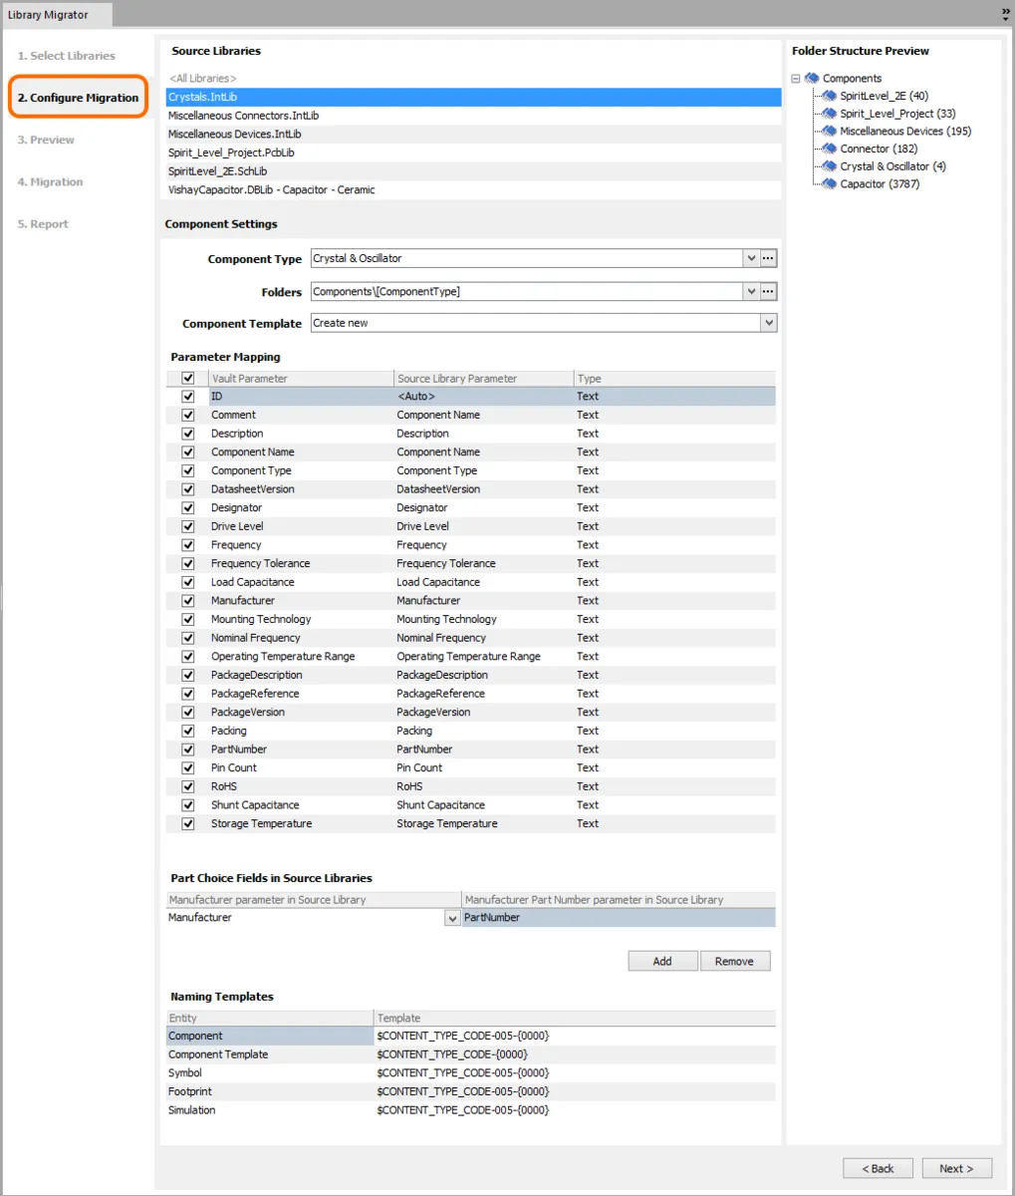Click the Component Type text field
The height and width of the screenshot is (1196, 1015).
coord(527,258)
